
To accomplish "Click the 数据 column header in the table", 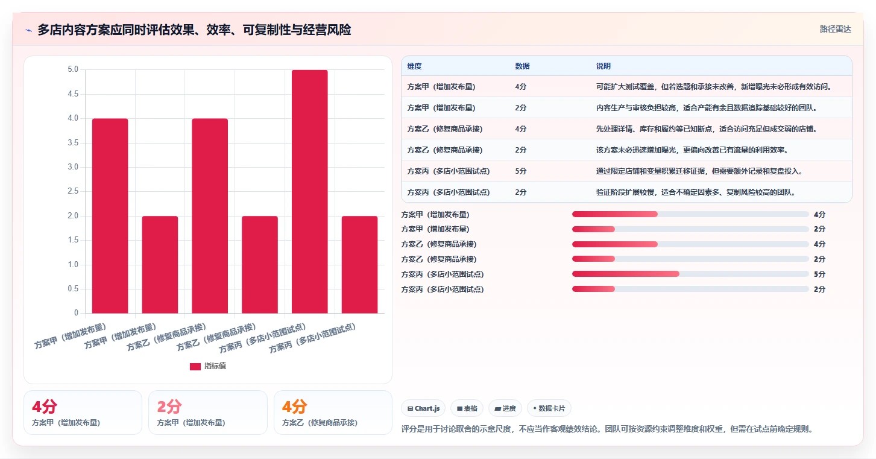I will (x=522, y=66).
